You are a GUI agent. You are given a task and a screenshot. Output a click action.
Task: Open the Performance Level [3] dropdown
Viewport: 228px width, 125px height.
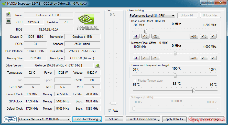pos(152,16)
